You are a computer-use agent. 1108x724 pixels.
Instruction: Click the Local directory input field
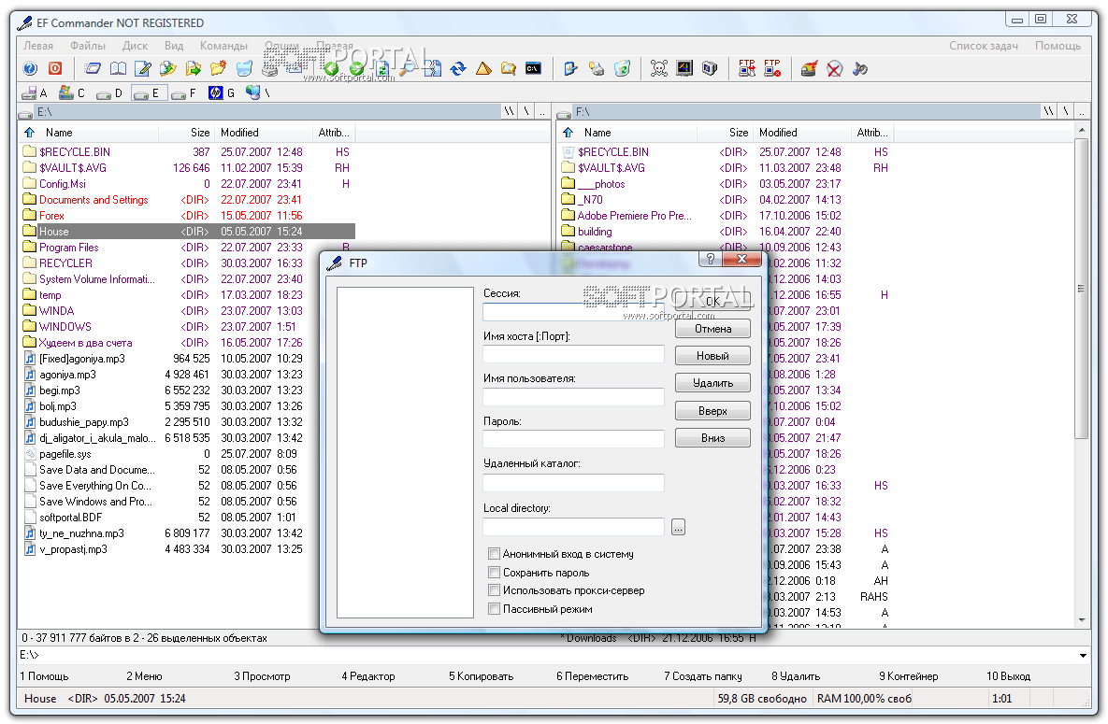click(x=574, y=526)
